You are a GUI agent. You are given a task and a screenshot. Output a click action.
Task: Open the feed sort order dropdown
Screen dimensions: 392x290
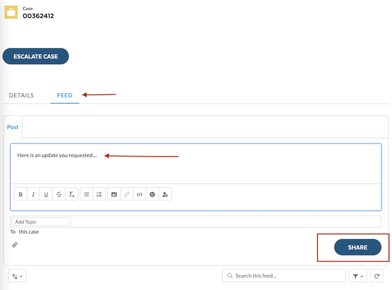(x=17, y=276)
